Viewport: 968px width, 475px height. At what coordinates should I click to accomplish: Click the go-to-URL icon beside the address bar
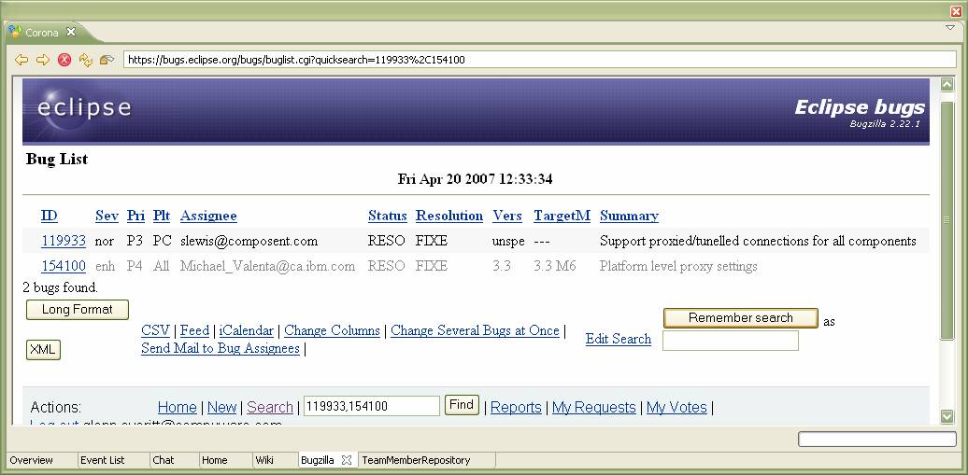coord(107,60)
